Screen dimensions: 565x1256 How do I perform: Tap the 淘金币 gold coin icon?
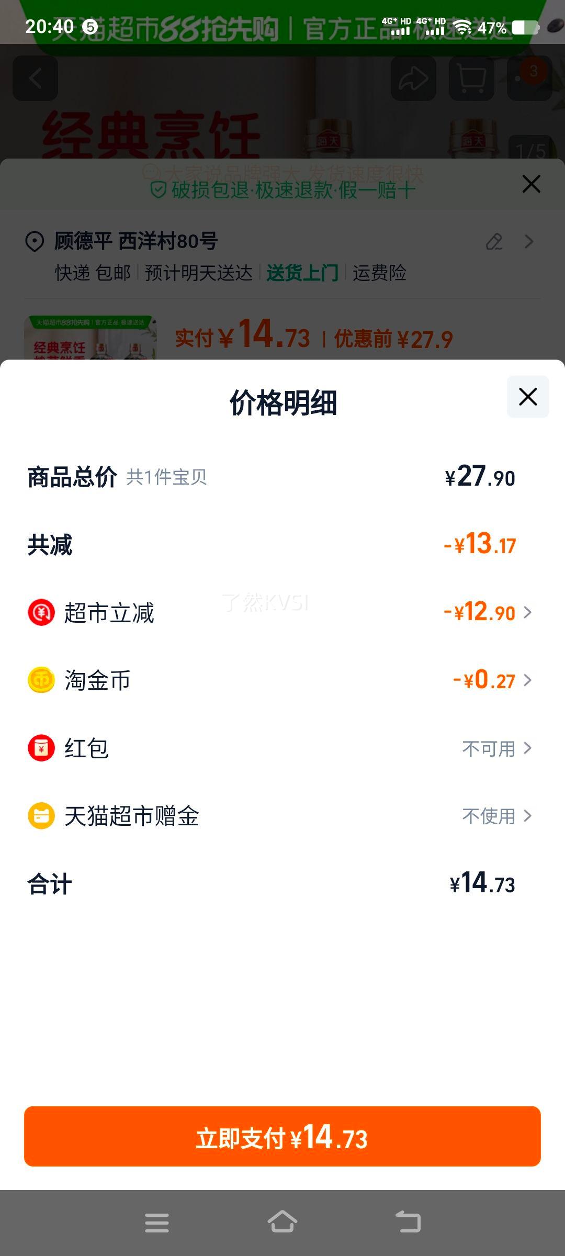[x=41, y=680]
